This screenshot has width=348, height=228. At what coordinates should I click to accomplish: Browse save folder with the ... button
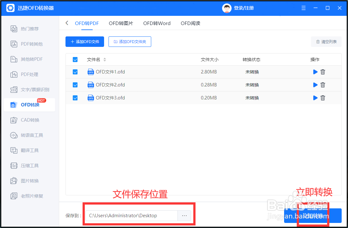pos(184,216)
